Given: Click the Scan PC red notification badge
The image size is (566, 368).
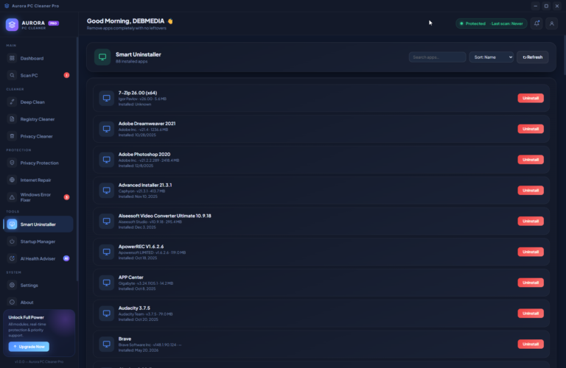Looking at the screenshot, I should pyautogui.click(x=66, y=75).
